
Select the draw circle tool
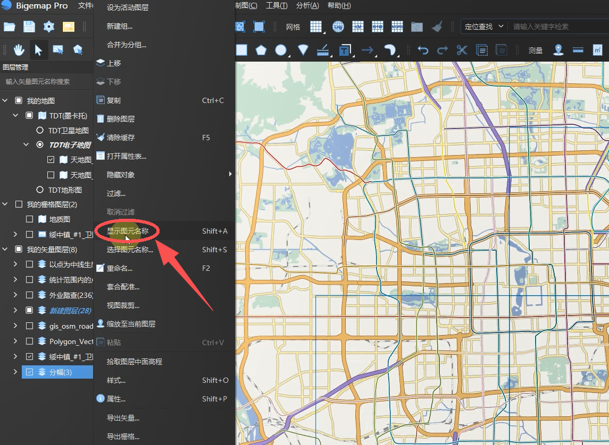(281, 50)
